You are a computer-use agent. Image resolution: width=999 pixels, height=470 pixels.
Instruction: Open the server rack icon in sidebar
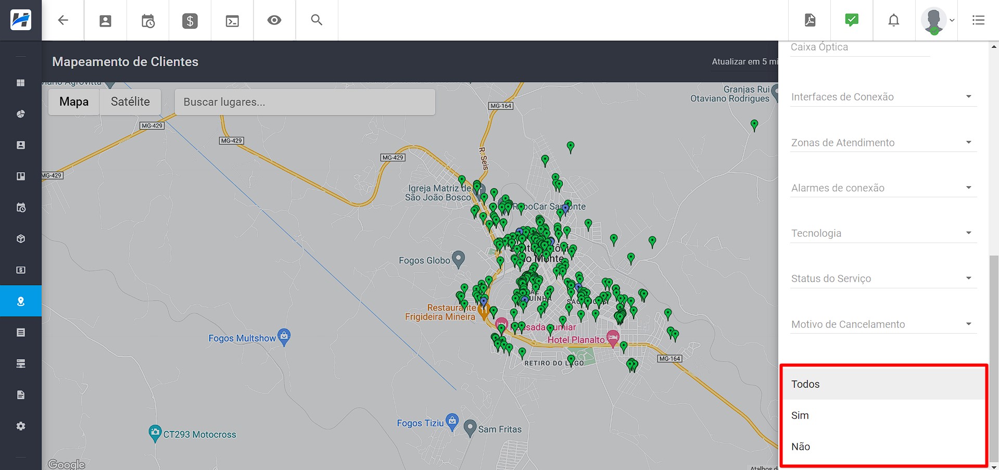pyautogui.click(x=21, y=364)
